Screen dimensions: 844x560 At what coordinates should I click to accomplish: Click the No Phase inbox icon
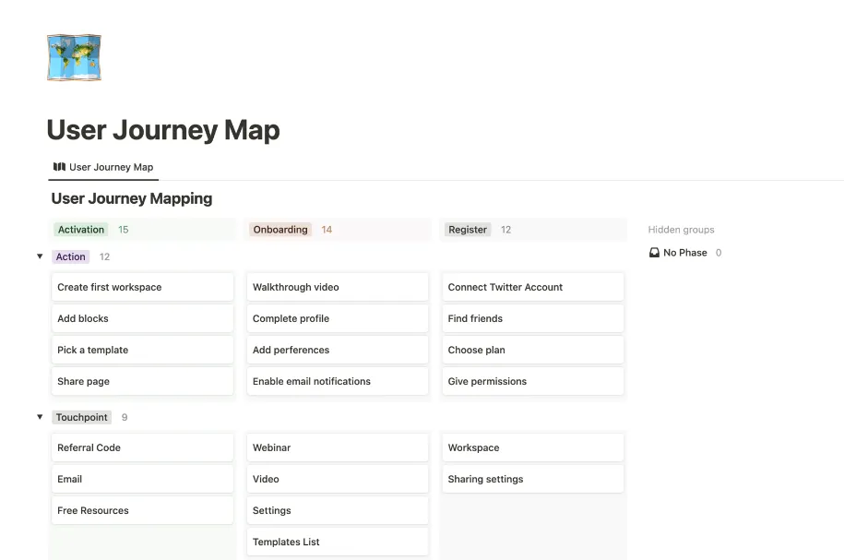coord(654,253)
